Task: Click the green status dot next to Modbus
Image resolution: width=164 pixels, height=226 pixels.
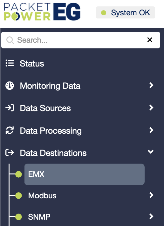Action: tap(18, 195)
